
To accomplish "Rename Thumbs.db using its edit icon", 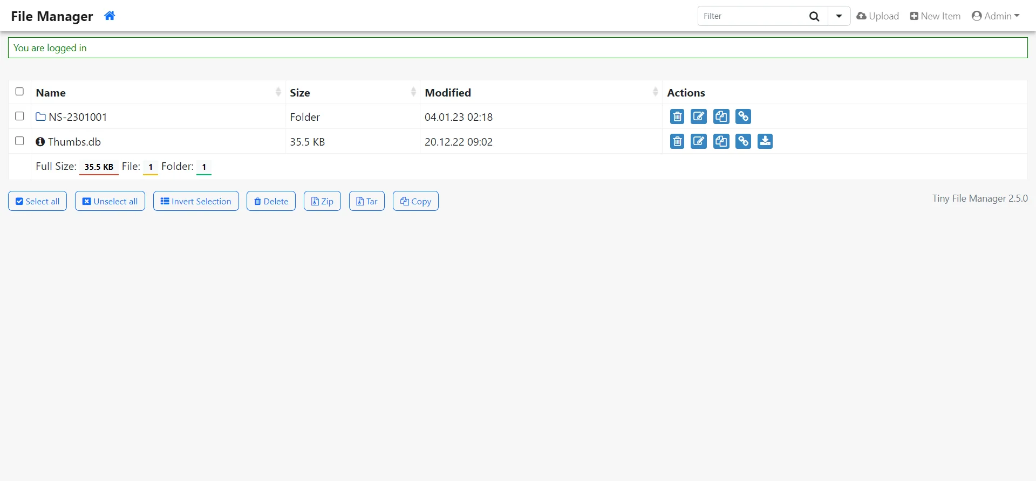I will click(699, 141).
